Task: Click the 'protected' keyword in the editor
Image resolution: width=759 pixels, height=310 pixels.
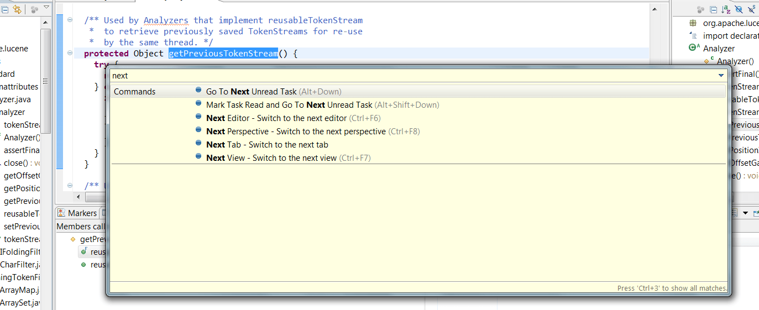Action: point(106,54)
